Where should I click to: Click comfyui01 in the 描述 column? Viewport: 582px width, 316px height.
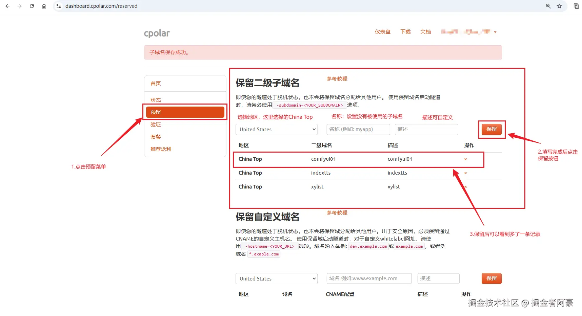click(x=400, y=159)
